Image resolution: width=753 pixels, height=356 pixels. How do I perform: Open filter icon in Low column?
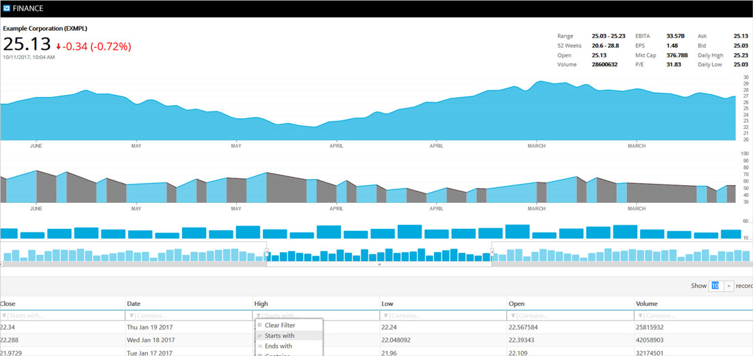[385, 316]
